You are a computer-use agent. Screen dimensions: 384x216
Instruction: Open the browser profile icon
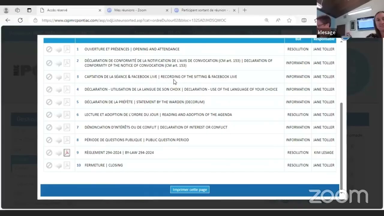[6, 10]
